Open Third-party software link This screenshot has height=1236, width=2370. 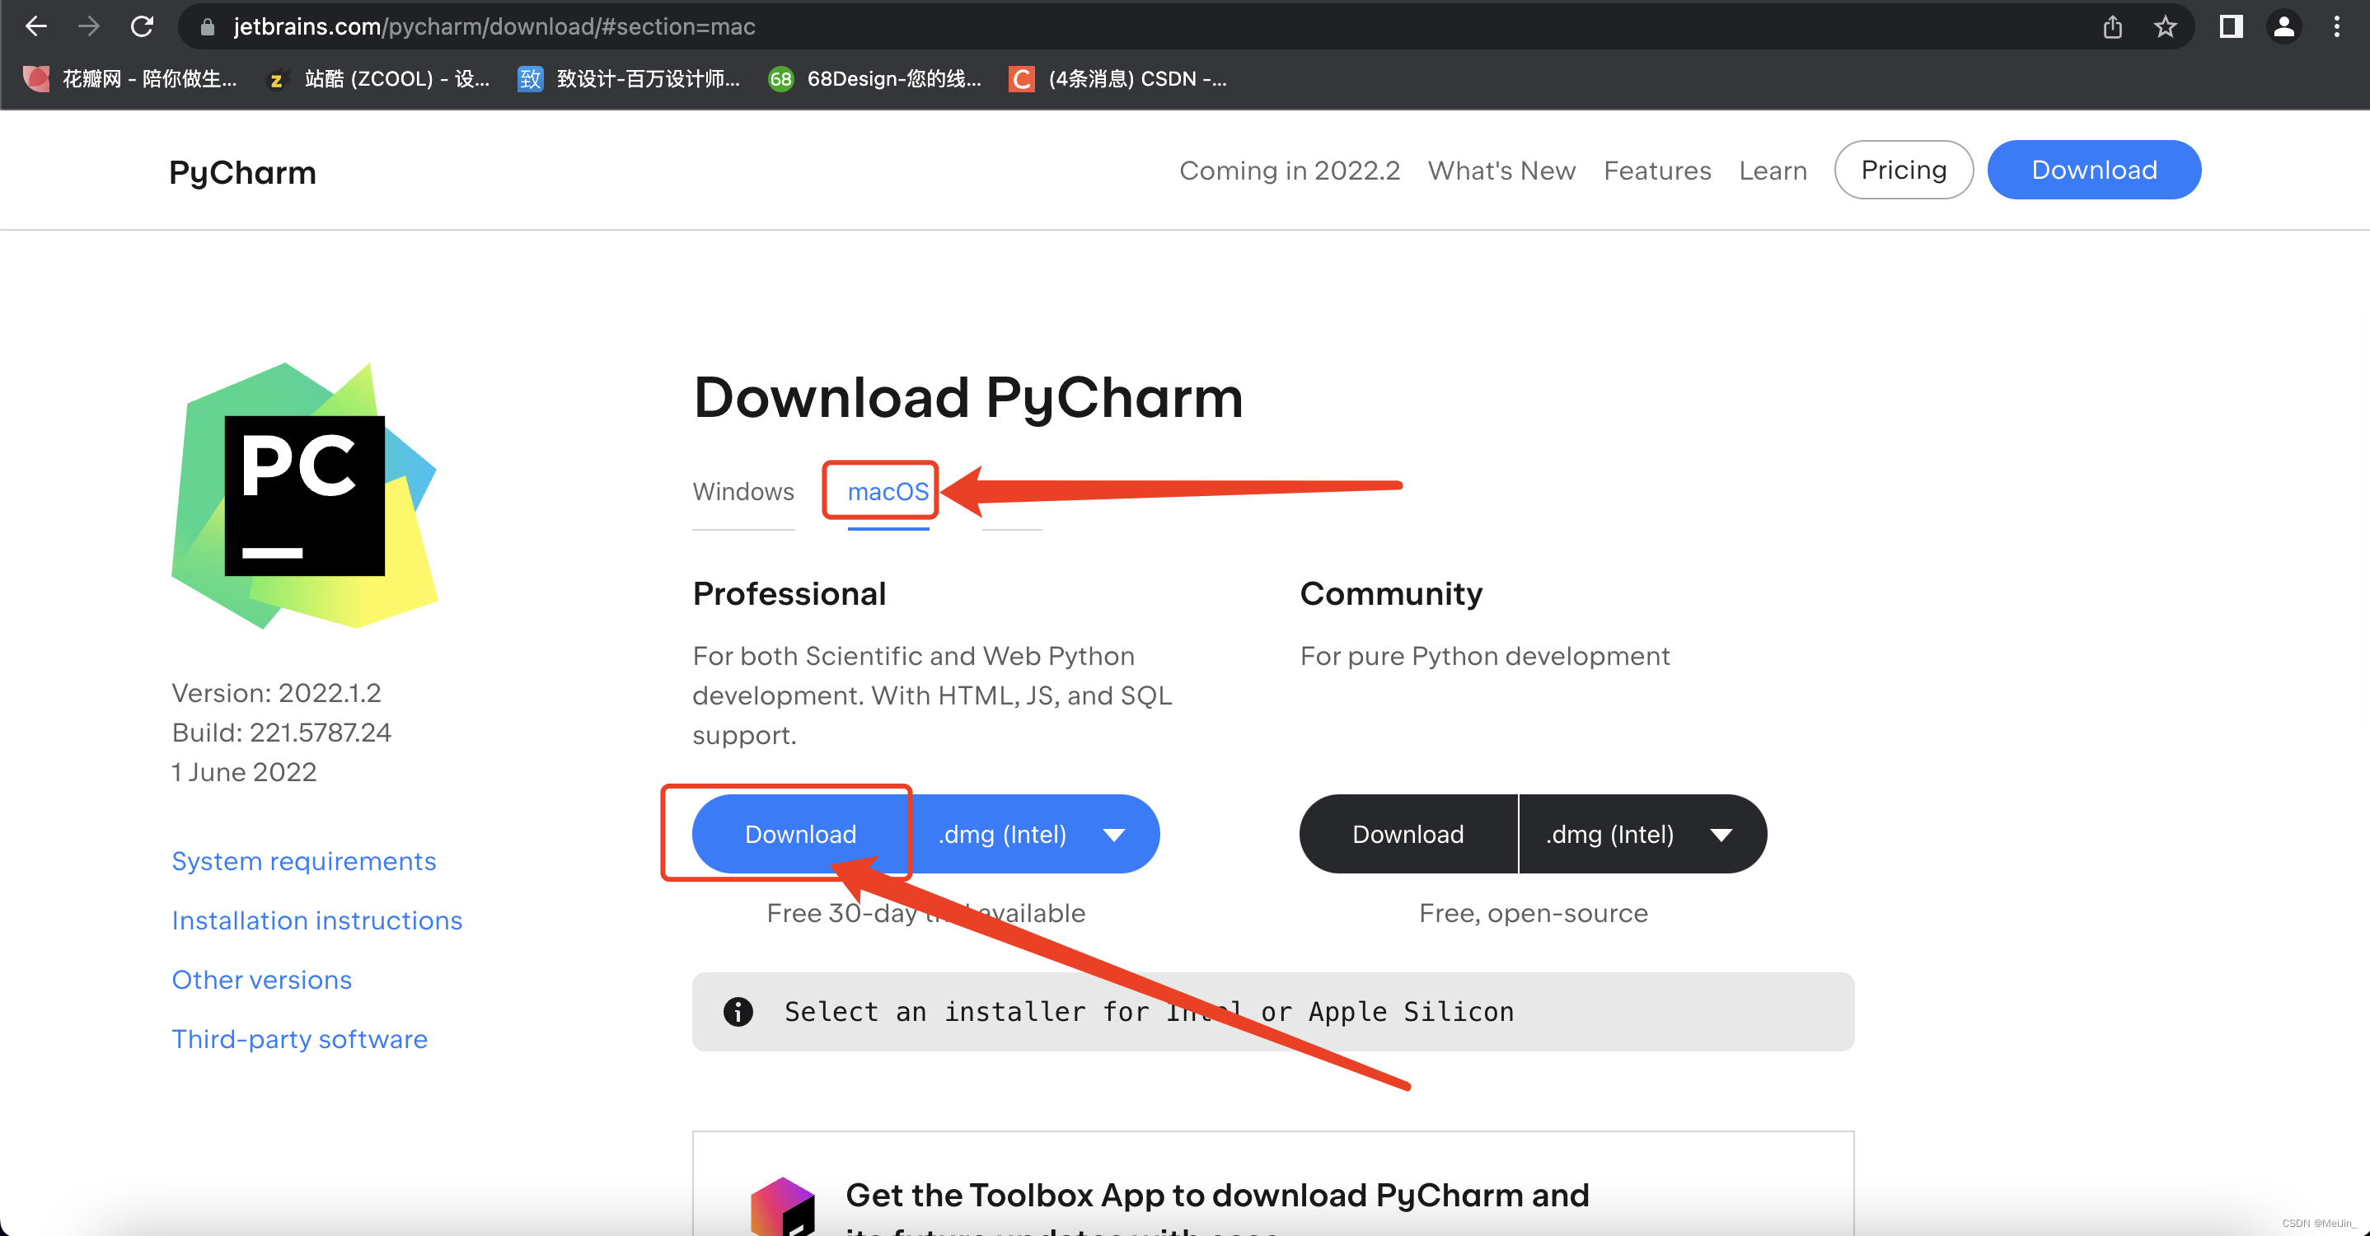pos(299,1039)
